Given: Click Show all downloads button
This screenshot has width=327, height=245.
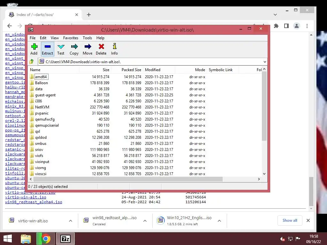Looking at the screenshot, I should tap(290, 220).
